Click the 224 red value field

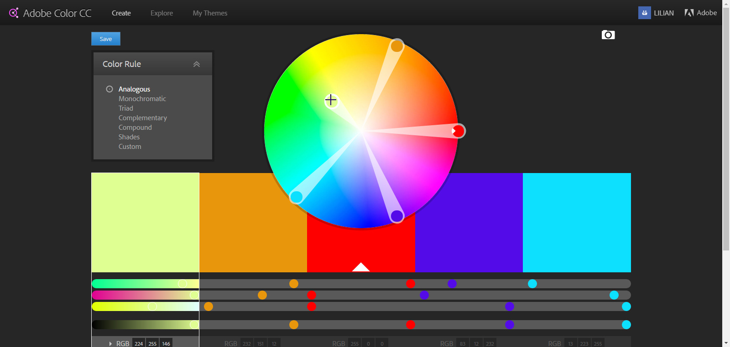(139, 343)
